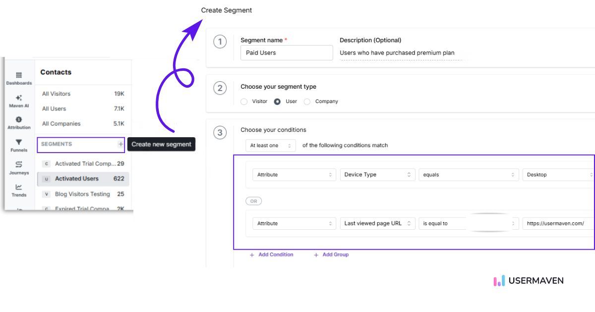
Task: Choose the Company segment type
Action: coord(307,102)
